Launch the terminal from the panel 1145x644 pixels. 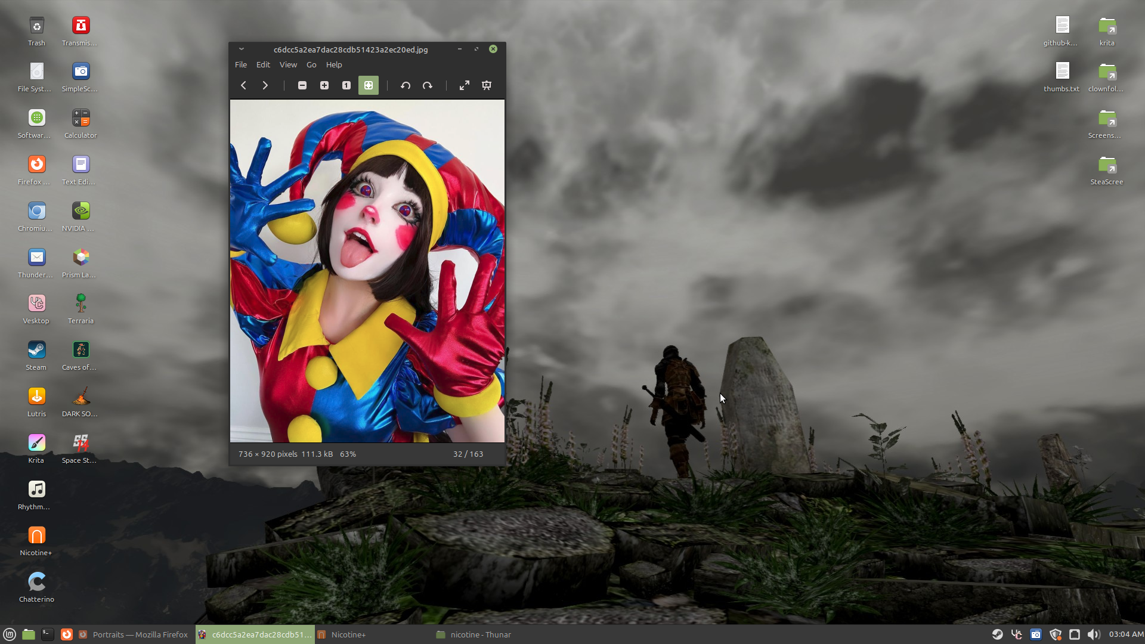48,634
